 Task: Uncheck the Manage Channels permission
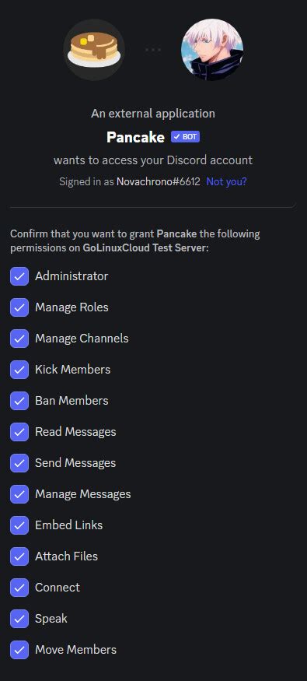tap(19, 339)
